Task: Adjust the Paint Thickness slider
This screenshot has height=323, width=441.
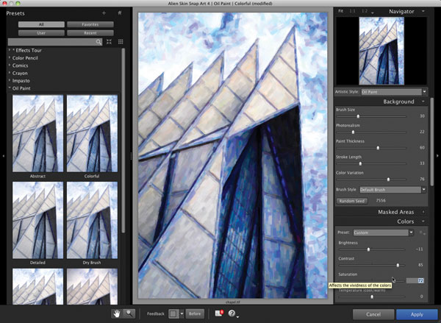Action: [378, 148]
